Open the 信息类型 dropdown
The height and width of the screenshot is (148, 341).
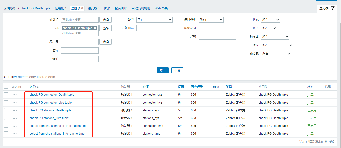(211, 20)
